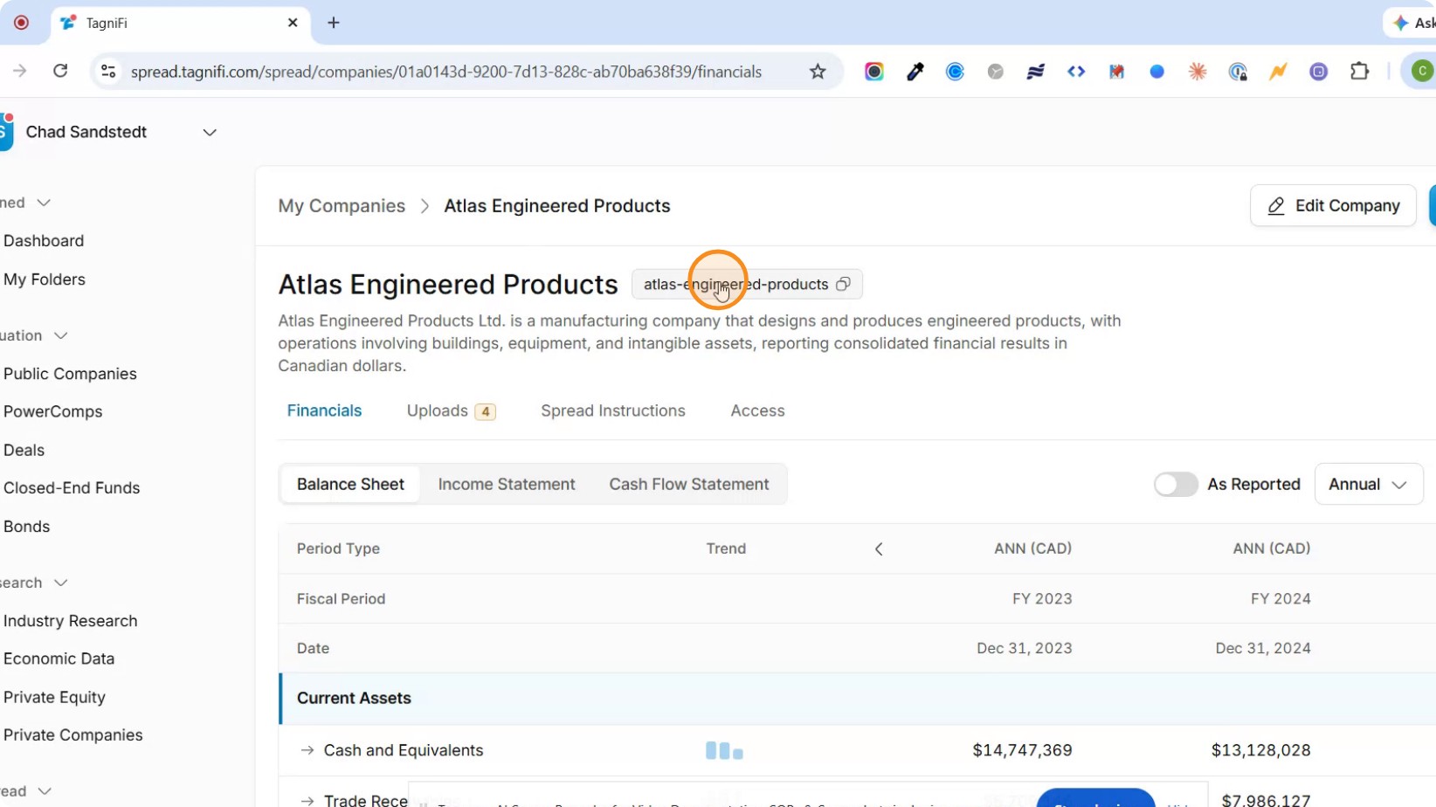The image size is (1436, 807).
Task: Click the FY 2024 fiscal period header
Action: click(x=1281, y=599)
